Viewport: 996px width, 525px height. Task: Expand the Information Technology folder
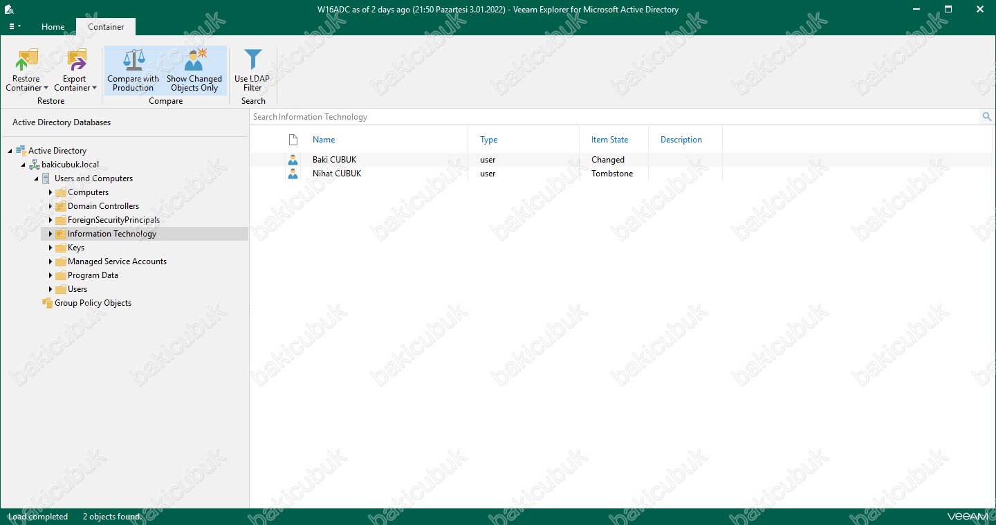pyautogui.click(x=50, y=234)
